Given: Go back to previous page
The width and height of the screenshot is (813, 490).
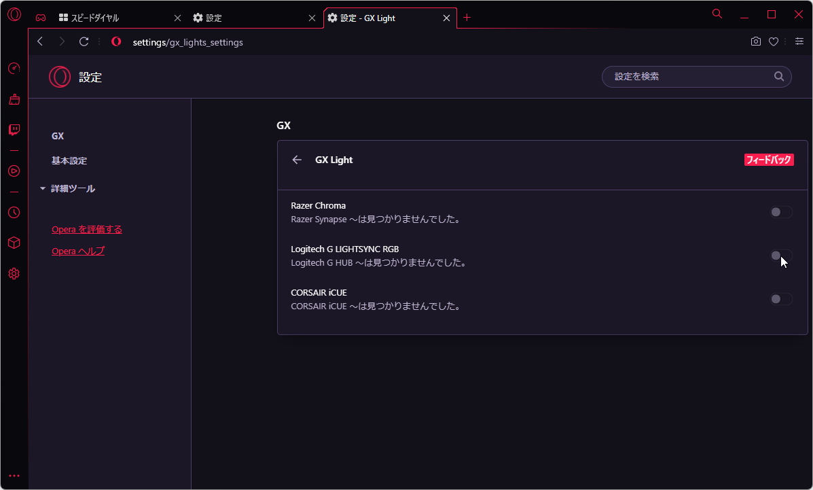Looking at the screenshot, I should tap(41, 41).
